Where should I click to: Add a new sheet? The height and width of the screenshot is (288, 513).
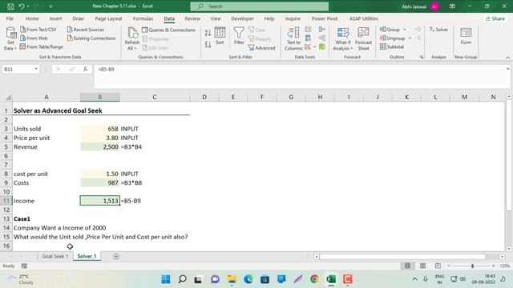[x=116, y=256]
